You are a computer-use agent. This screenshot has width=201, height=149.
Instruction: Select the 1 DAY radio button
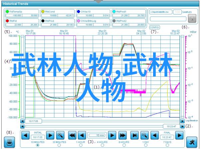[x=146, y=145]
